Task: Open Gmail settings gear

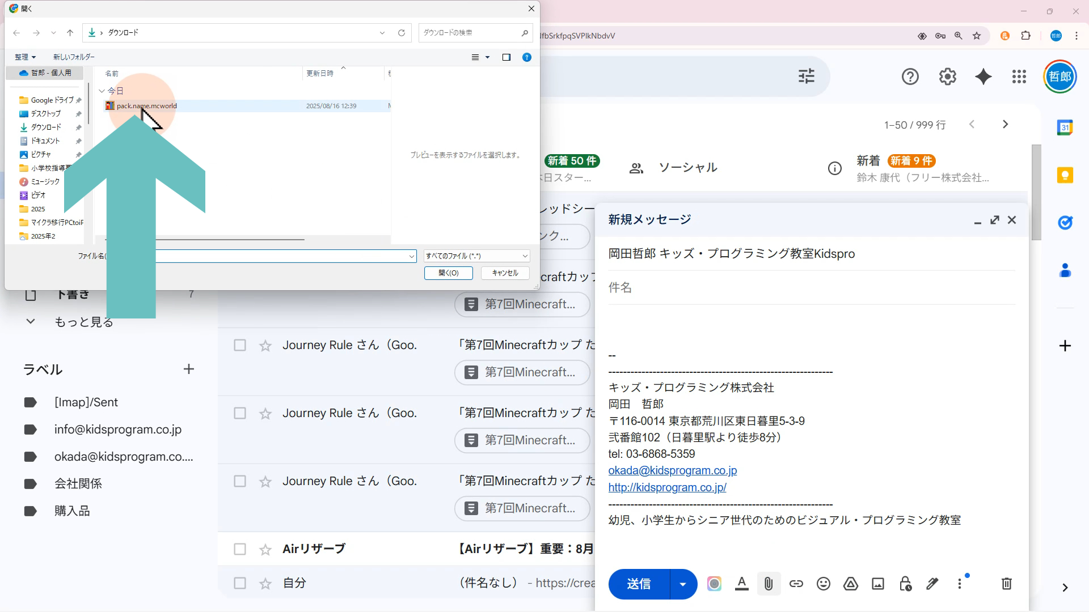Action: [x=947, y=76]
